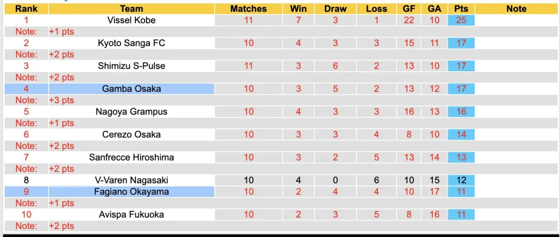
Task: Open the Vissel Kobe team link
Action: pos(131,20)
